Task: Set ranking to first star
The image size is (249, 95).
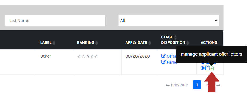Action: click(x=79, y=56)
